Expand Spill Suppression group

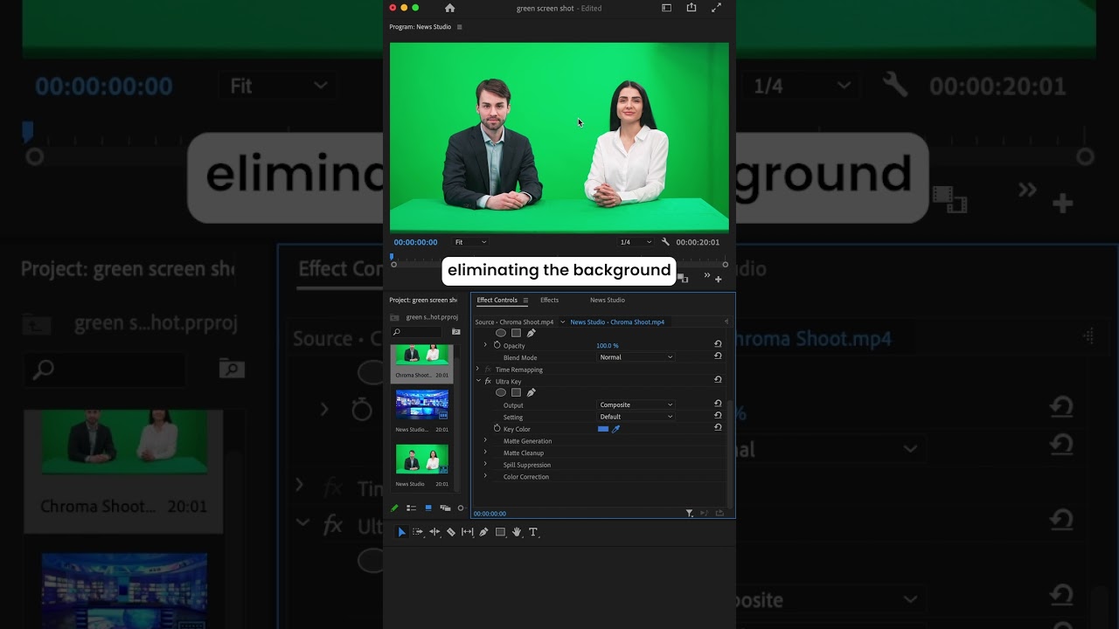pyautogui.click(x=485, y=464)
